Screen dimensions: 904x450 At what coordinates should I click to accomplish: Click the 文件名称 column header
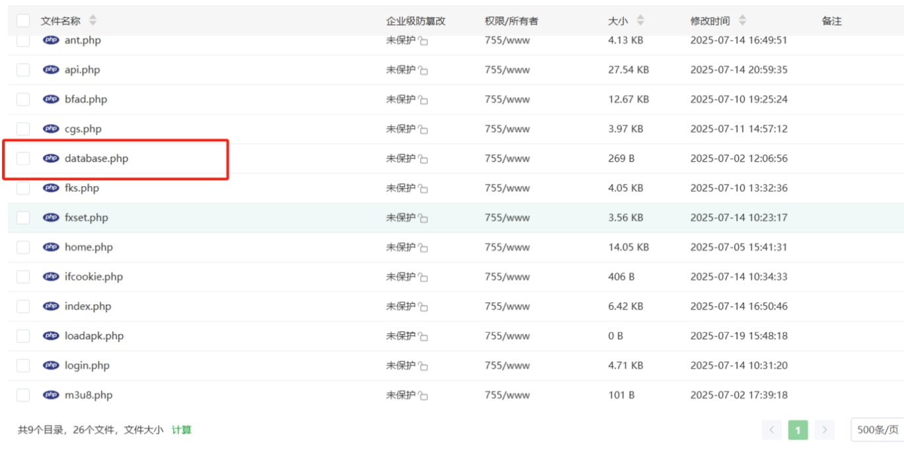(x=61, y=21)
